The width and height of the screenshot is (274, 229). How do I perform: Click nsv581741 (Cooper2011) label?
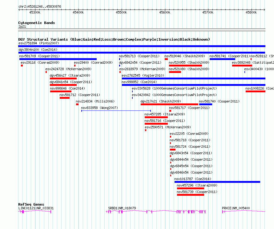coord(230,56)
